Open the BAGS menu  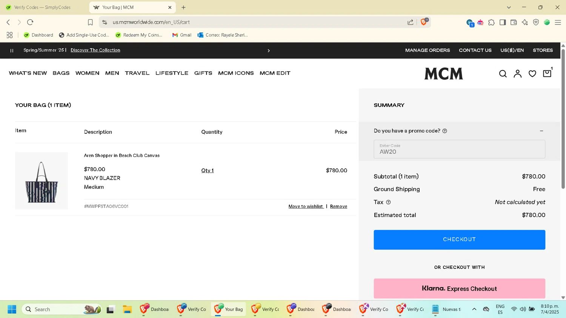[x=61, y=73]
